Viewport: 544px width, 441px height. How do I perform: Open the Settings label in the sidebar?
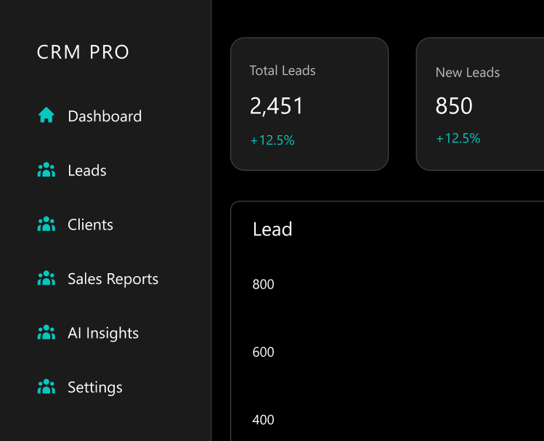(x=95, y=388)
